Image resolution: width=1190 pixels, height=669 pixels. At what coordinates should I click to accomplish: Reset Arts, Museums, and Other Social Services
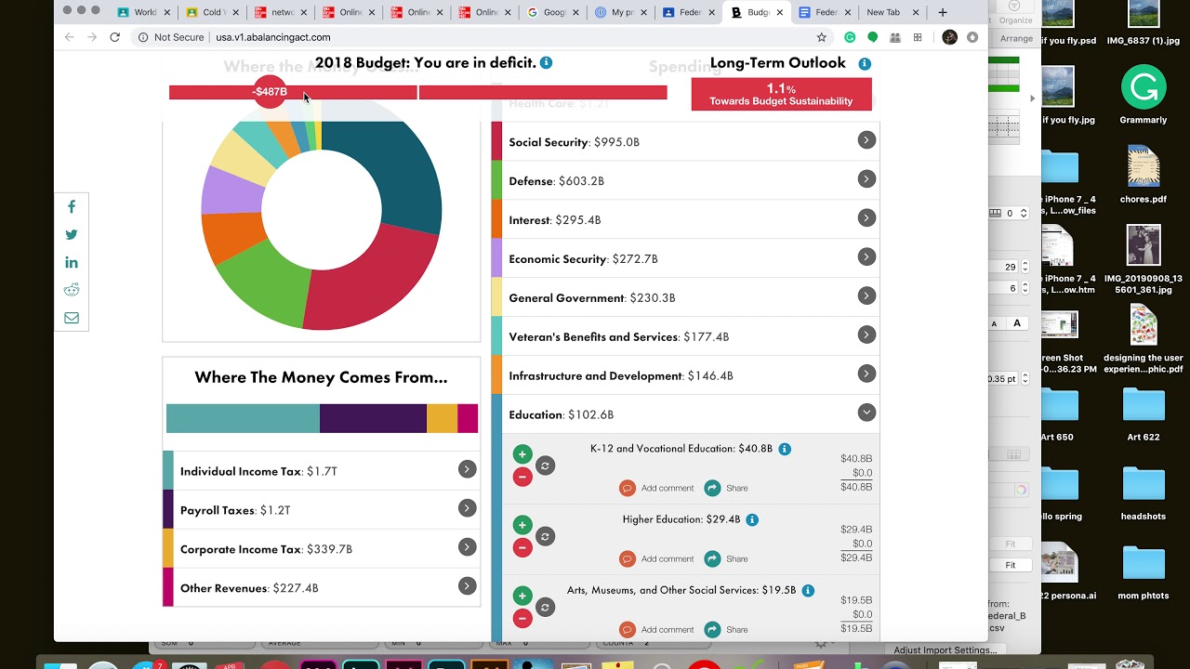pos(546,607)
